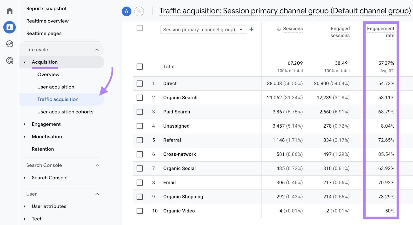Click the Email channel name
The image size is (413, 225).
169,182
